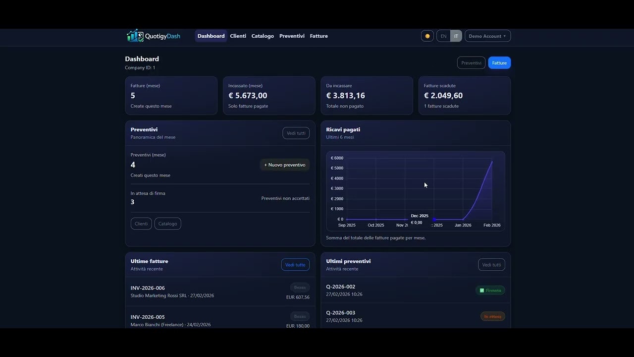Image resolution: width=634 pixels, height=357 pixels.
Task: Open the Fatture nav item
Action: click(x=319, y=36)
